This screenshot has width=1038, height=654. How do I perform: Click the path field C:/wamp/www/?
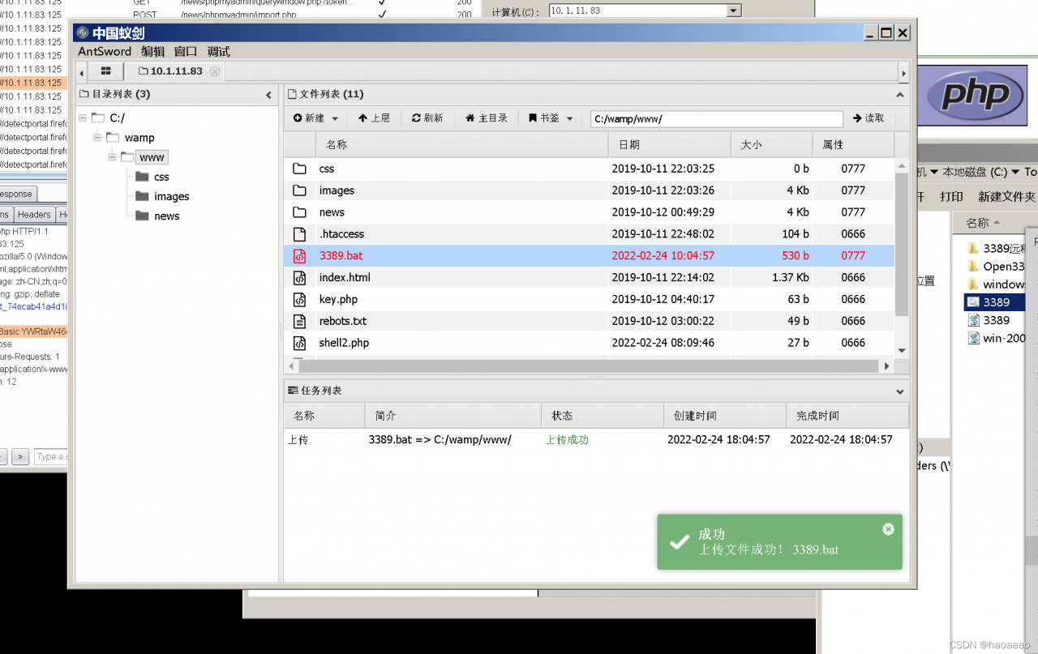pyautogui.click(x=716, y=118)
